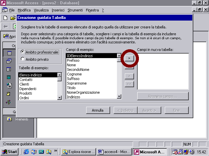Screen dimensions: 209x156
Task: Select the Macros object icon in sidebar
Action: click(9, 94)
